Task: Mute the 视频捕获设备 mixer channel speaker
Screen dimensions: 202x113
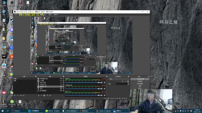Action: coord(102,89)
